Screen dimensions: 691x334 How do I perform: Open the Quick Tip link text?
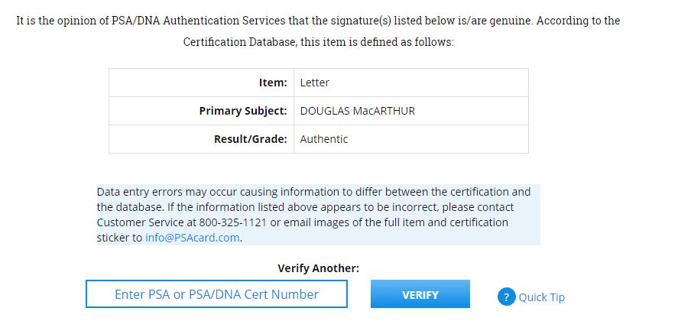point(541,297)
